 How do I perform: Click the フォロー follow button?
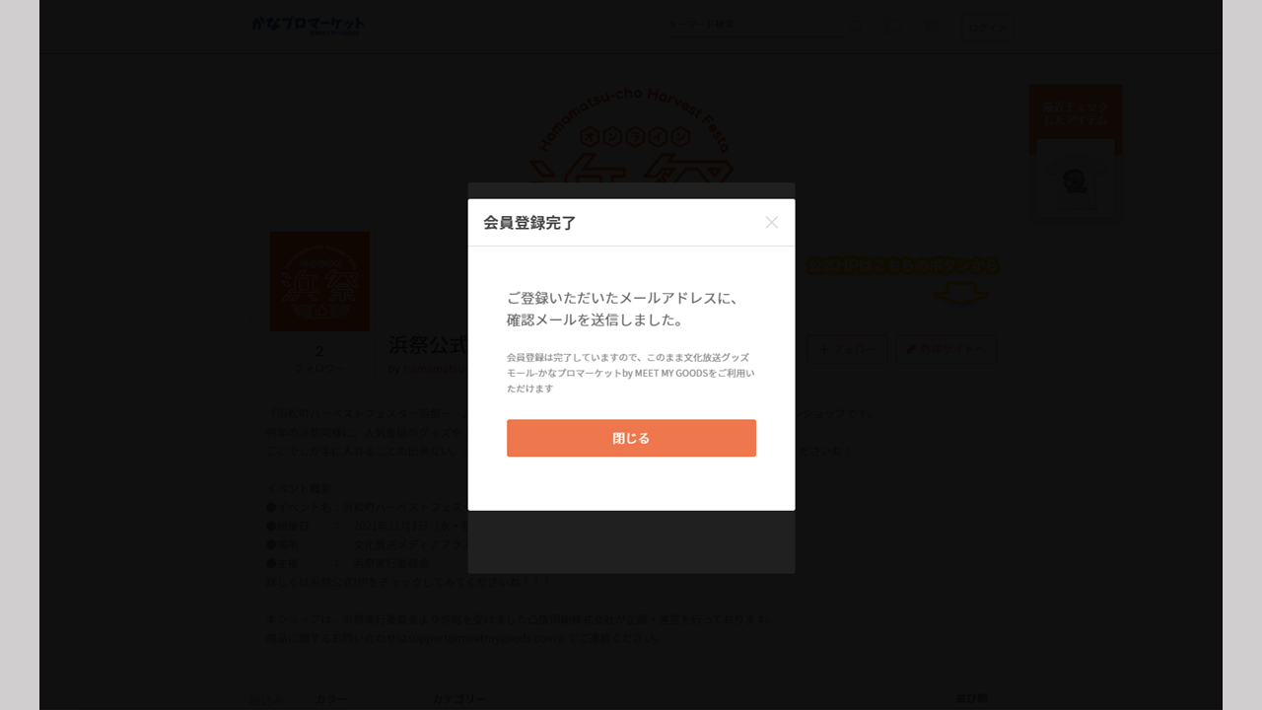point(847,349)
